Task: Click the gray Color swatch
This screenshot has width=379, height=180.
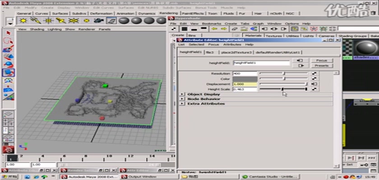Action: click(x=245, y=79)
